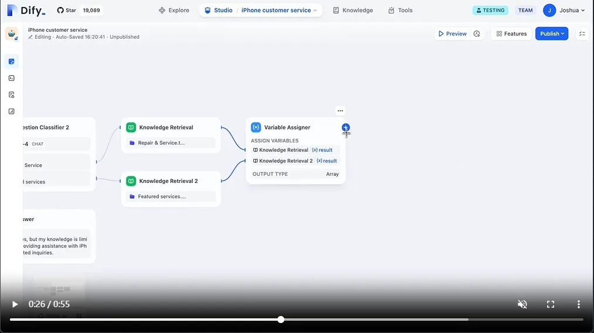Go to the Knowledge tab

[x=353, y=10]
